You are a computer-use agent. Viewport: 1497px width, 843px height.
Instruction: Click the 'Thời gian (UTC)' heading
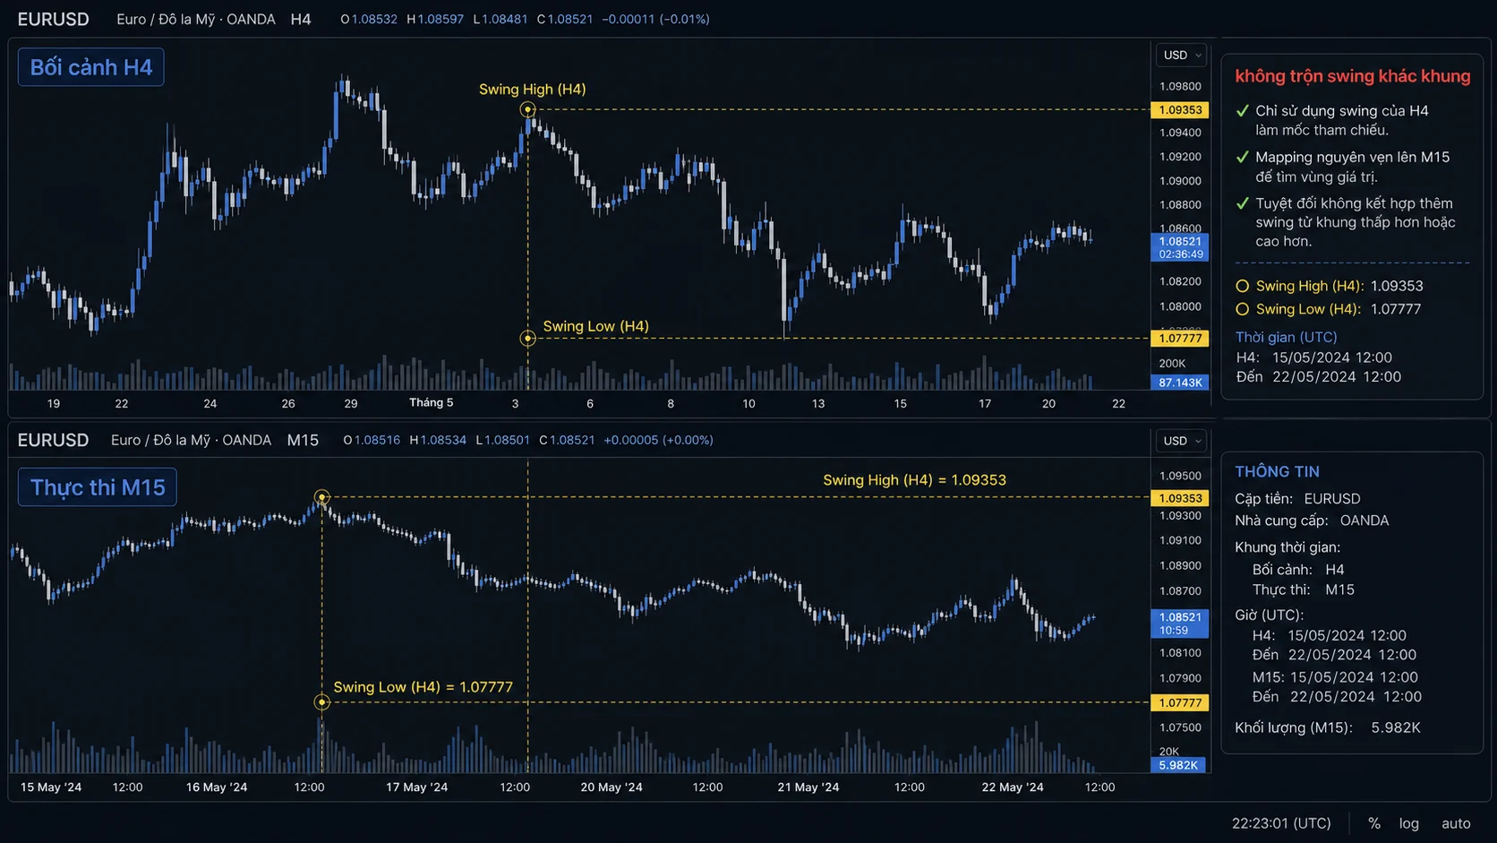[x=1286, y=338]
